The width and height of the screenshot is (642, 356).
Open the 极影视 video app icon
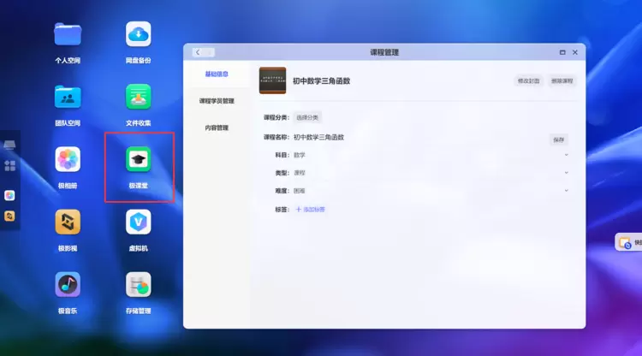(68, 222)
